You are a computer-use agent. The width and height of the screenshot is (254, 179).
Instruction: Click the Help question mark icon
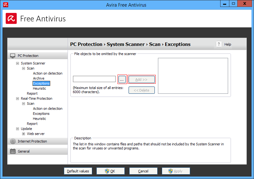[219, 44]
